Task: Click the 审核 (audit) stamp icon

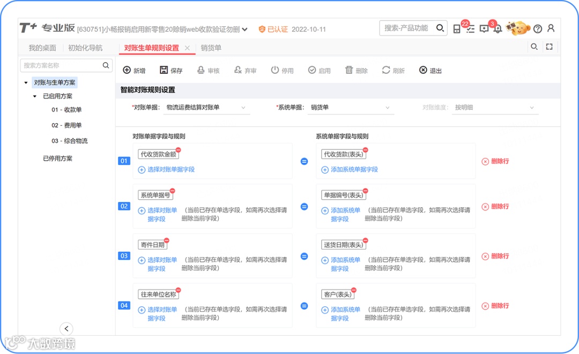Action: click(x=201, y=70)
